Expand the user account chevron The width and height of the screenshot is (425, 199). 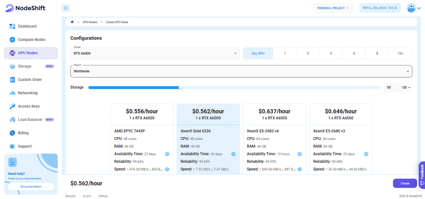point(419,8)
